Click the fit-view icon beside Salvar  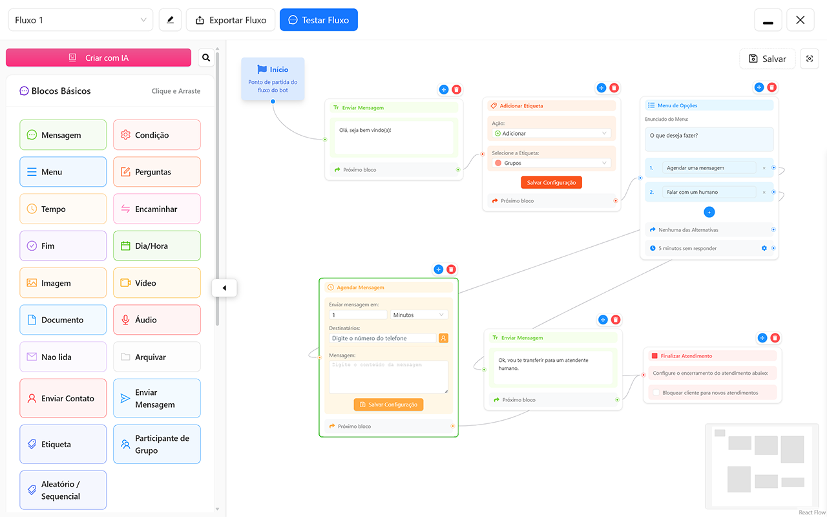809,58
